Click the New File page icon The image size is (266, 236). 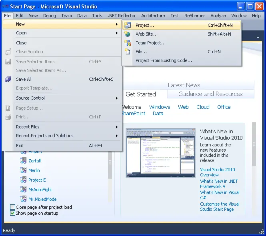pyautogui.click(x=128, y=52)
